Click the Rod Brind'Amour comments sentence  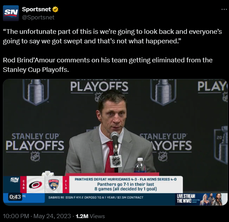[x=108, y=65]
